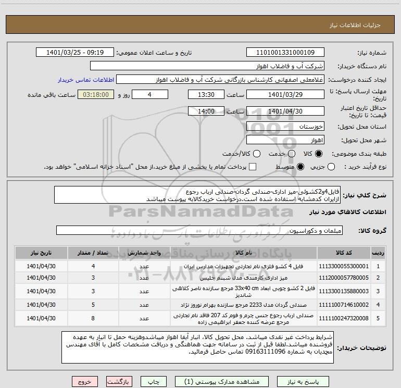This screenshot has width=401, height=388.
Task: Open مشاهده مدارک پیوستی (1) attachments
Action: (222, 382)
